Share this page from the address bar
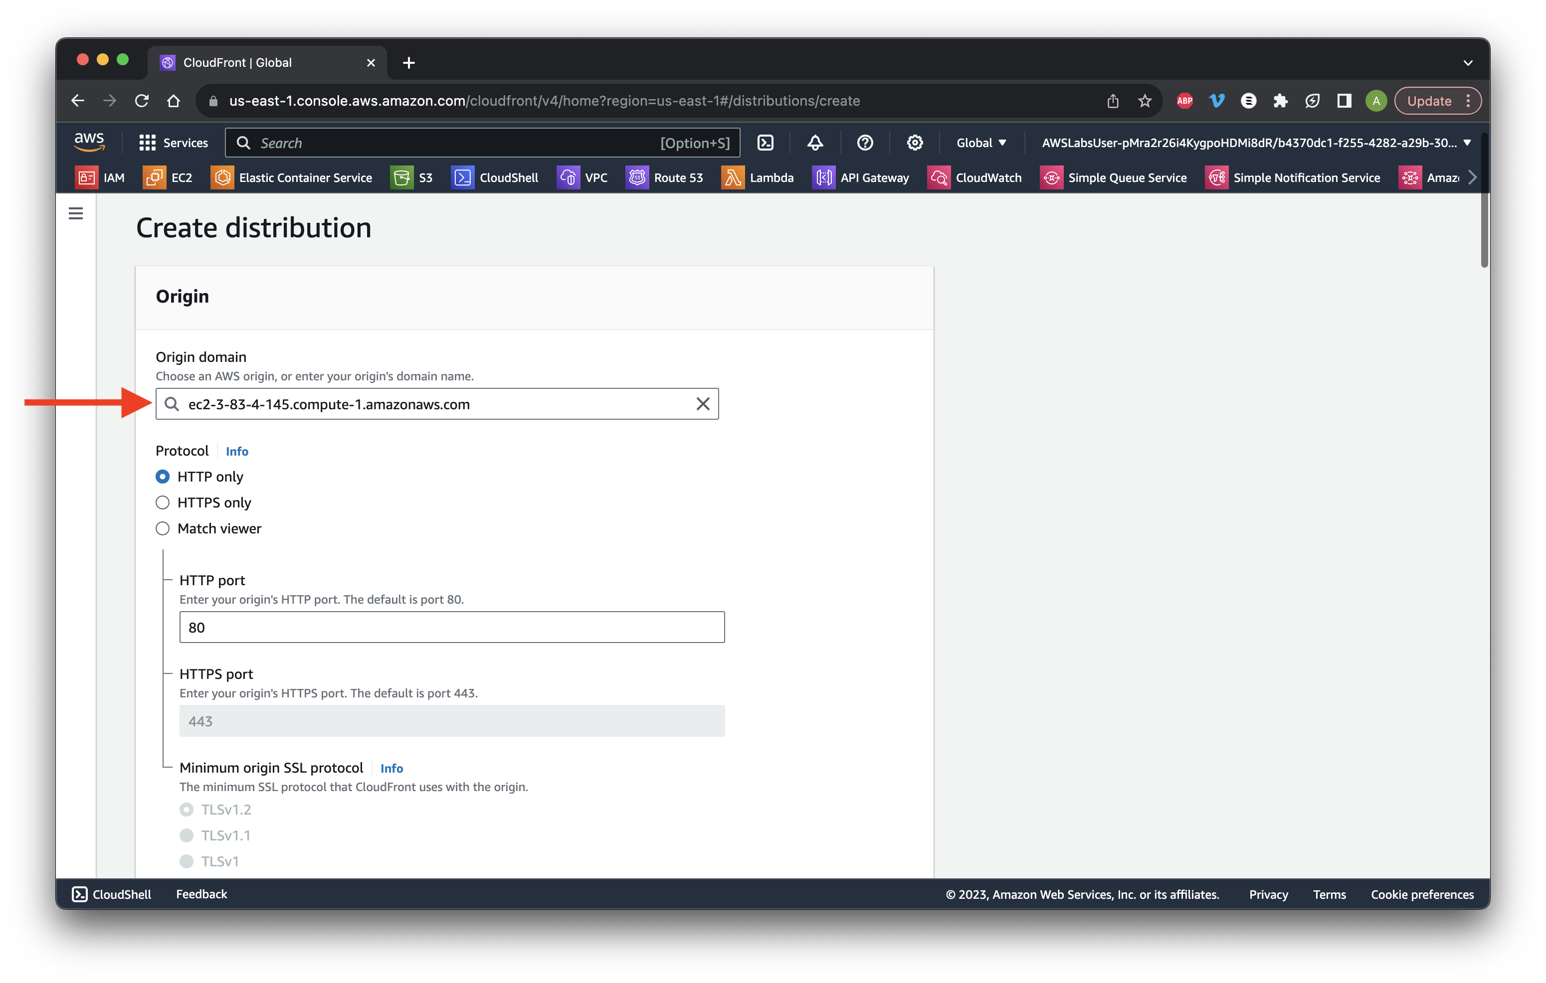 (x=1113, y=101)
